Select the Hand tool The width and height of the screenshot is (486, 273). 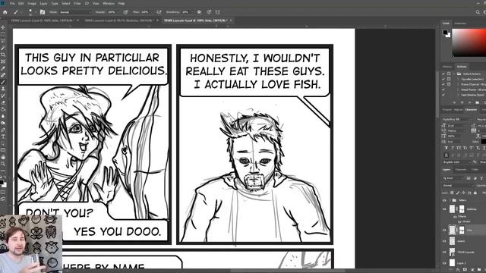pyautogui.click(x=3, y=157)
